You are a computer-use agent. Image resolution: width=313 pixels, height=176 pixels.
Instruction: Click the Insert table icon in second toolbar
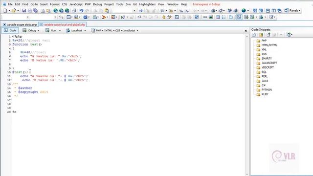[x=218, y=17]
